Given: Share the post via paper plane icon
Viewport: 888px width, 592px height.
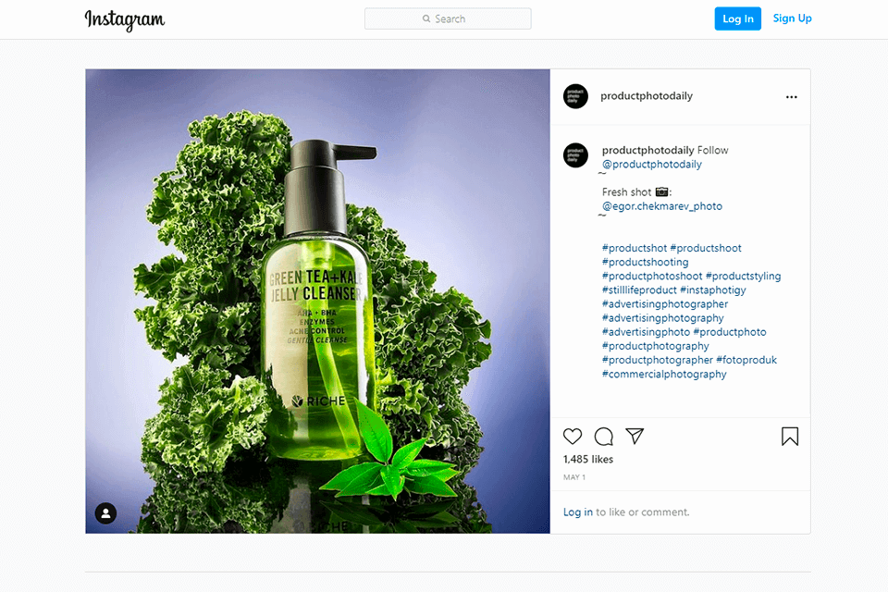Looking at the screenshot, I should (635, 436).
